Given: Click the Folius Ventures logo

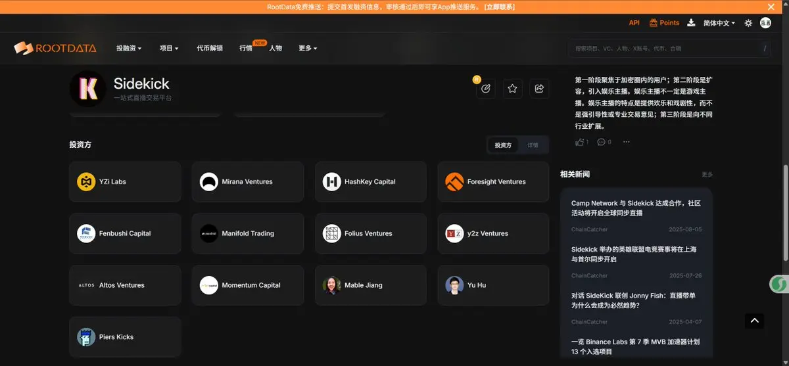Looking at the screenshot, I should tap(332, 233).
